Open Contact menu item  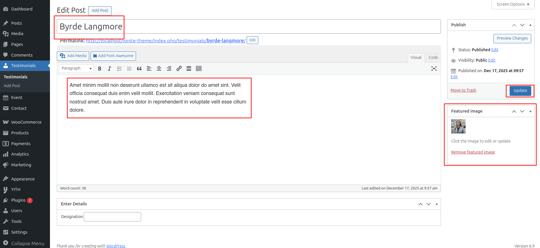click(25, 108)
